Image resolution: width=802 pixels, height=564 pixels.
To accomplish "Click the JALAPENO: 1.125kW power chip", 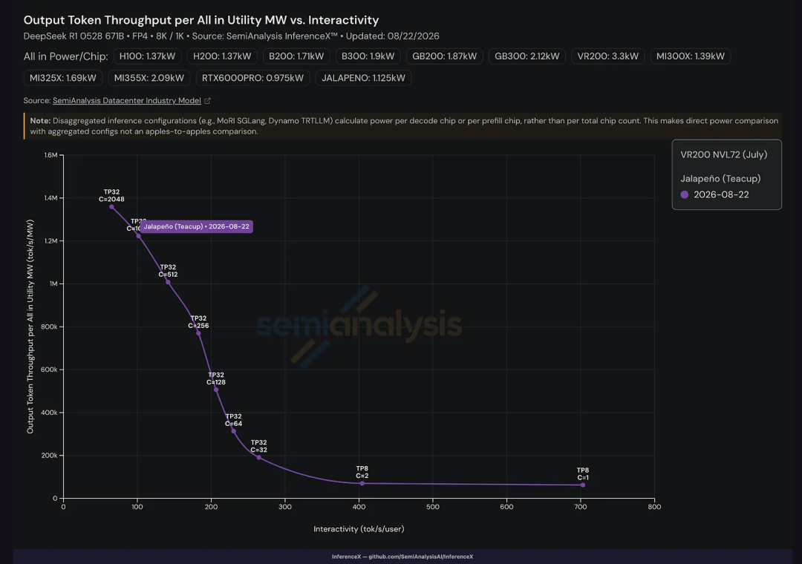I will (363, 78).
